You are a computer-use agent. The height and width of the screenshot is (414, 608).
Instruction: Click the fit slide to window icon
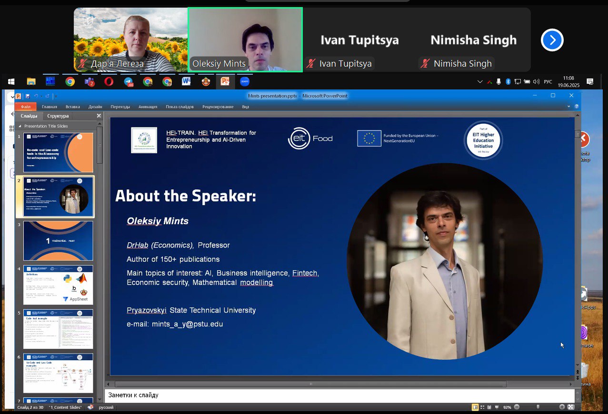571,407
